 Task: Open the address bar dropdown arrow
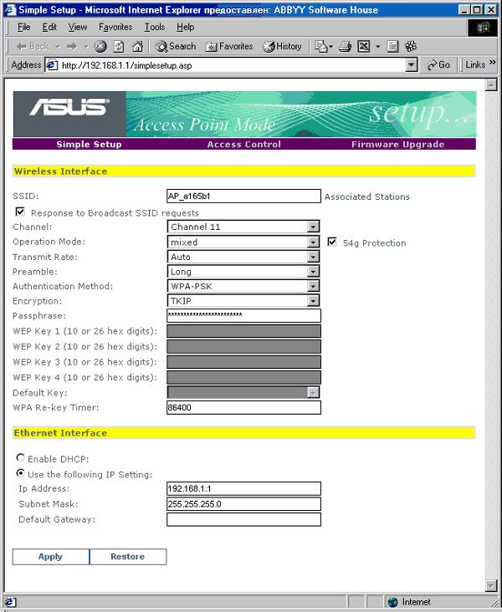click(x=412, y=64)
